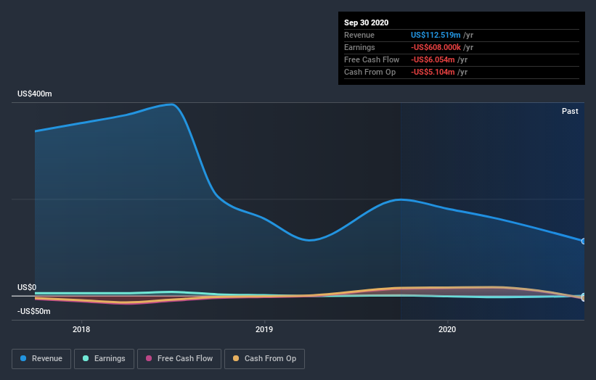Click the US$400m y-axis label

point(35,94)
